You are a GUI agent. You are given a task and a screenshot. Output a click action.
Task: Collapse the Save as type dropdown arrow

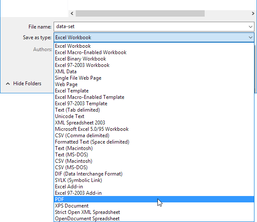251,37
